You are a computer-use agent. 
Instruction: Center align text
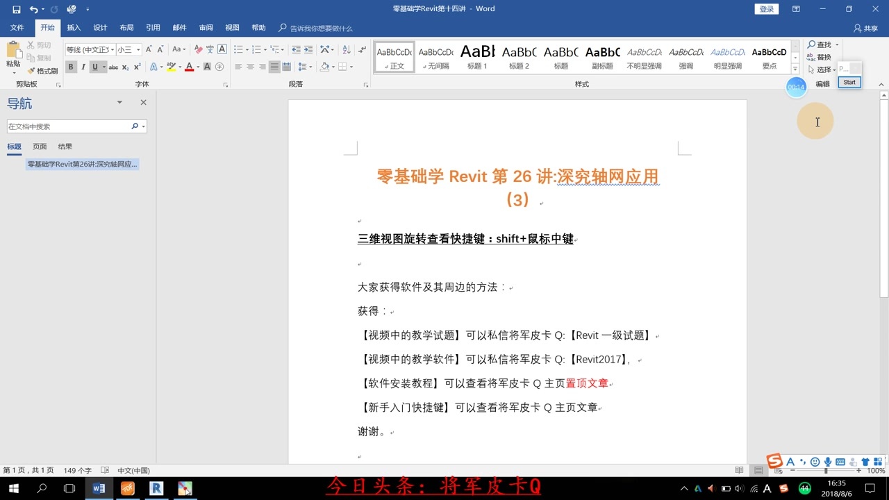click(250, 67)
